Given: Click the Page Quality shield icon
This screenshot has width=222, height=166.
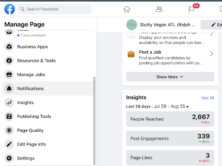Looking at the screenshot, I should pyautogui.click(x=9, y=130).
